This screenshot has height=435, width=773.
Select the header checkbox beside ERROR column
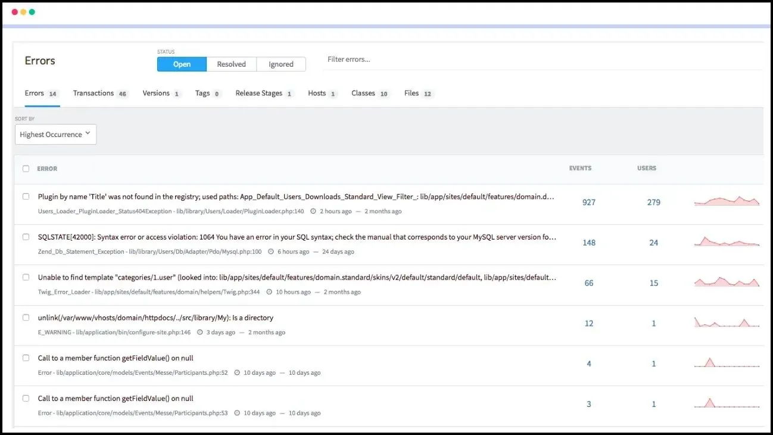tap(26, 169)
